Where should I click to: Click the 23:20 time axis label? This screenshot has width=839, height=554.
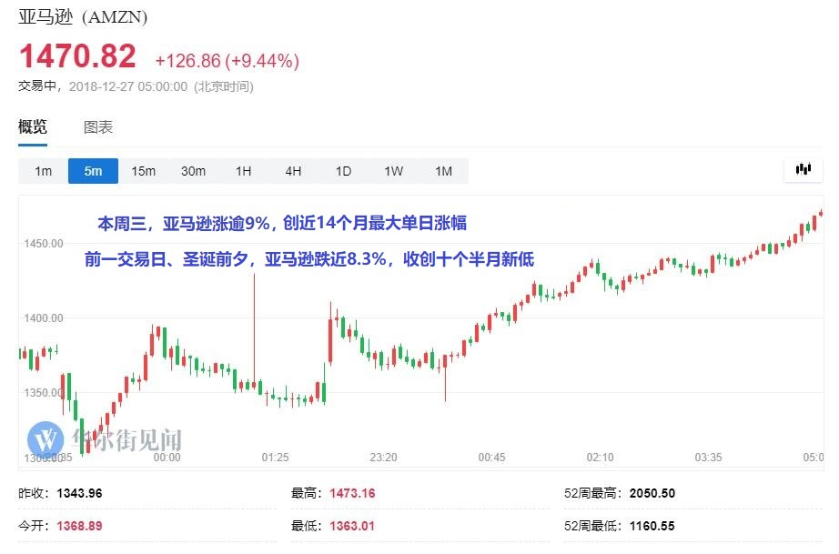coord(384,458)
